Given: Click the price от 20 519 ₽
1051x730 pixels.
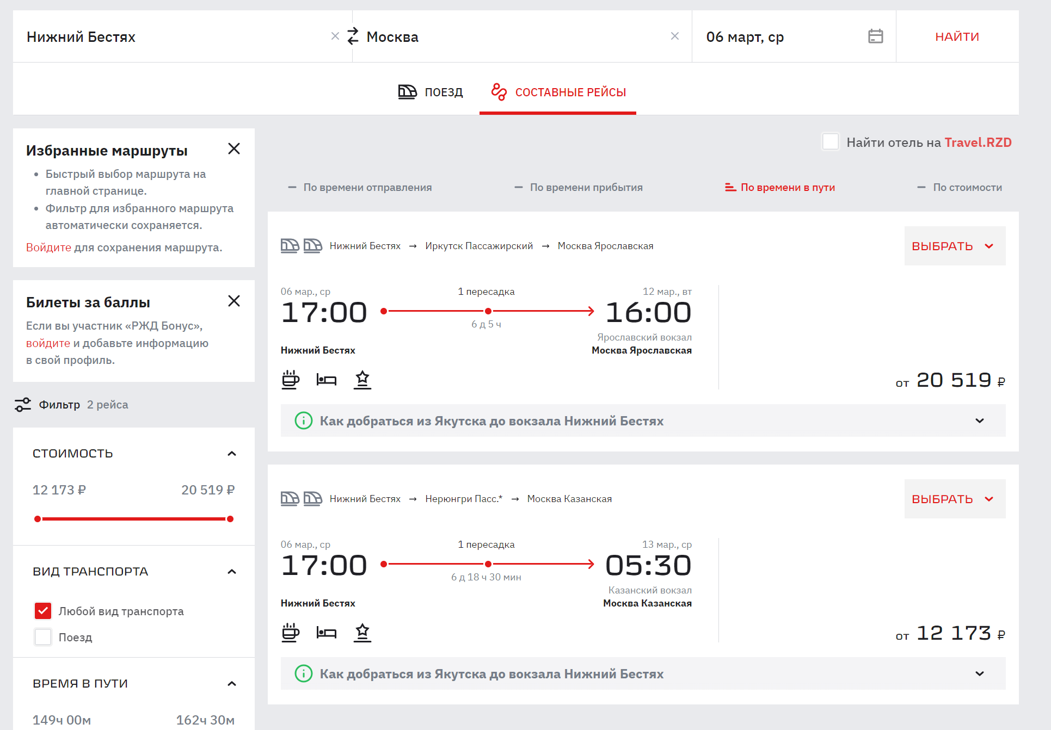Looking at the screenshot, I should coord(950,380).
